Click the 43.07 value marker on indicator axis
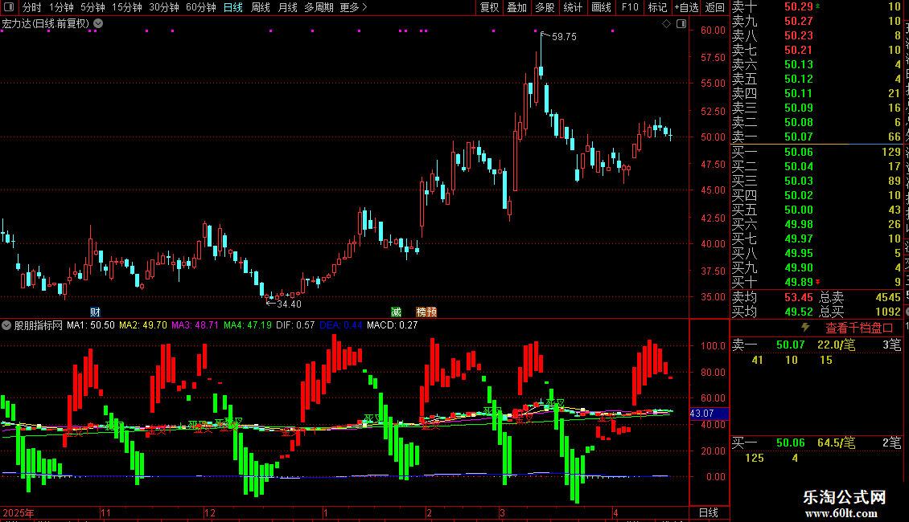 pos(709,414)
